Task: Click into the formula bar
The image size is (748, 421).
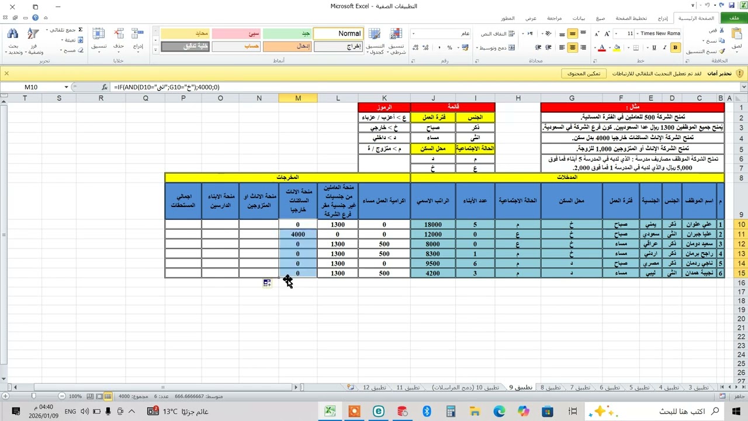Action: 425,87
